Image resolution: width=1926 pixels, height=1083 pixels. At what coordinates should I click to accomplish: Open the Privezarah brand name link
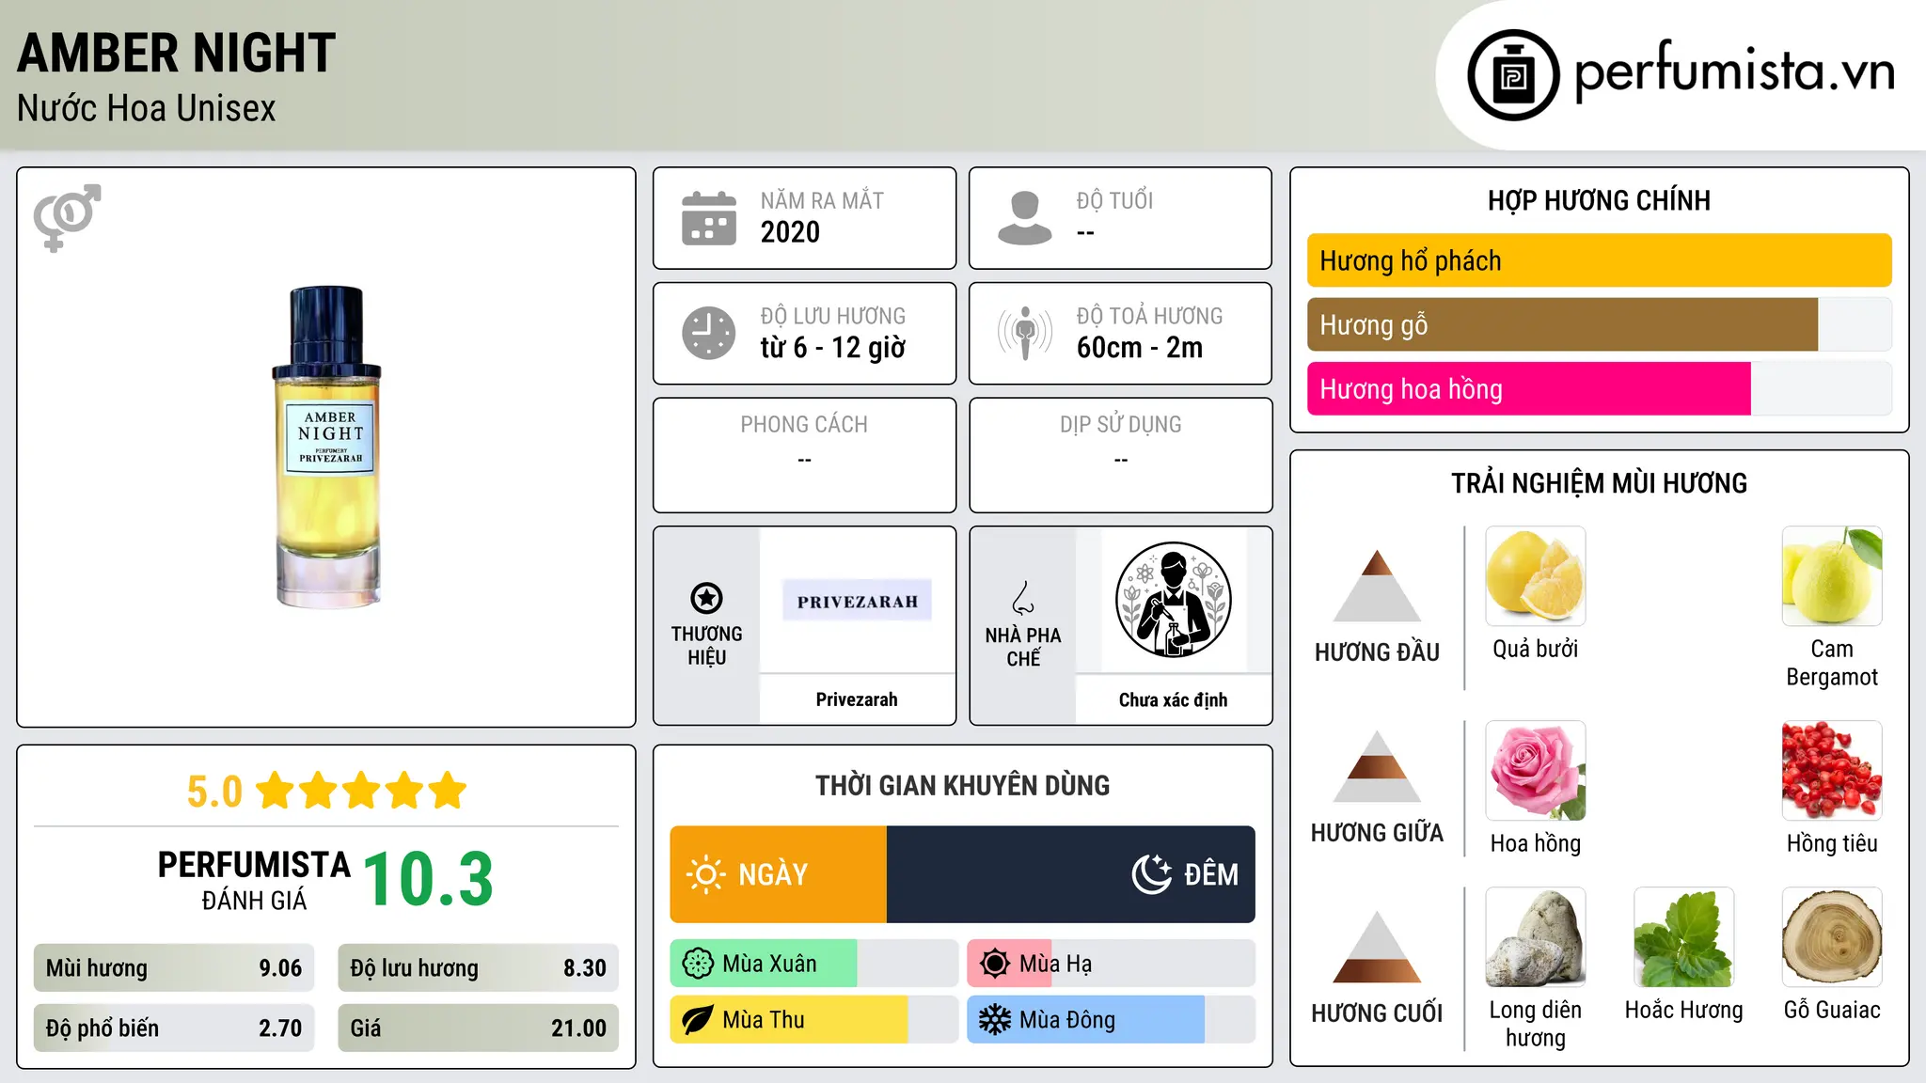[x=857, y=699]
